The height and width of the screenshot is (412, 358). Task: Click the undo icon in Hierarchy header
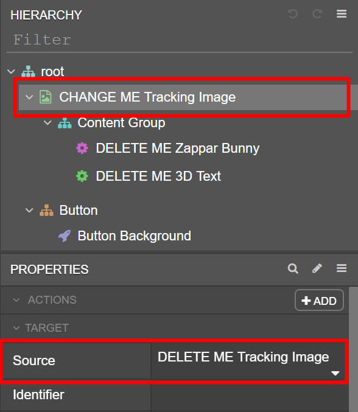click(x=293, y=13)
